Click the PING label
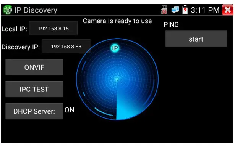Screen dimensions: 235x146 171,25
